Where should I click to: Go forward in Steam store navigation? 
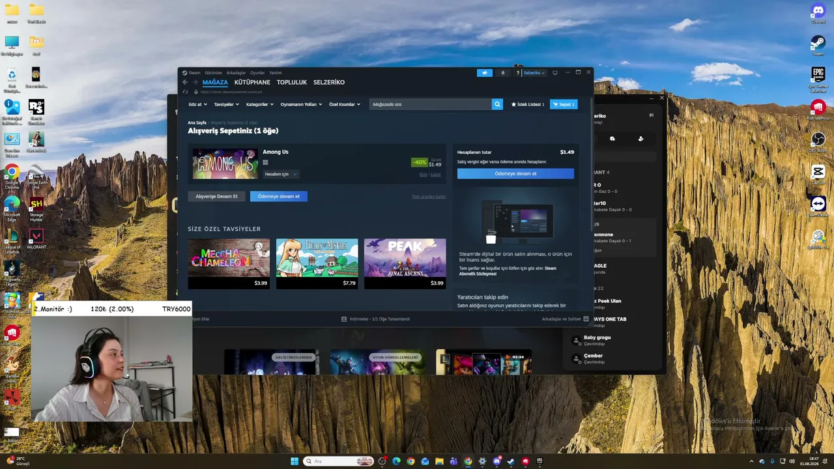pos(195,82)
